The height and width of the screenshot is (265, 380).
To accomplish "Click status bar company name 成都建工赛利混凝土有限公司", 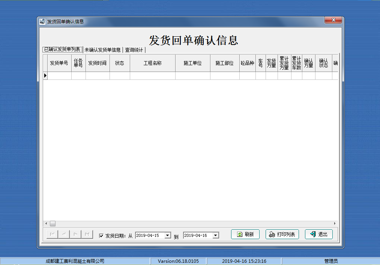I will coord(75,261).
